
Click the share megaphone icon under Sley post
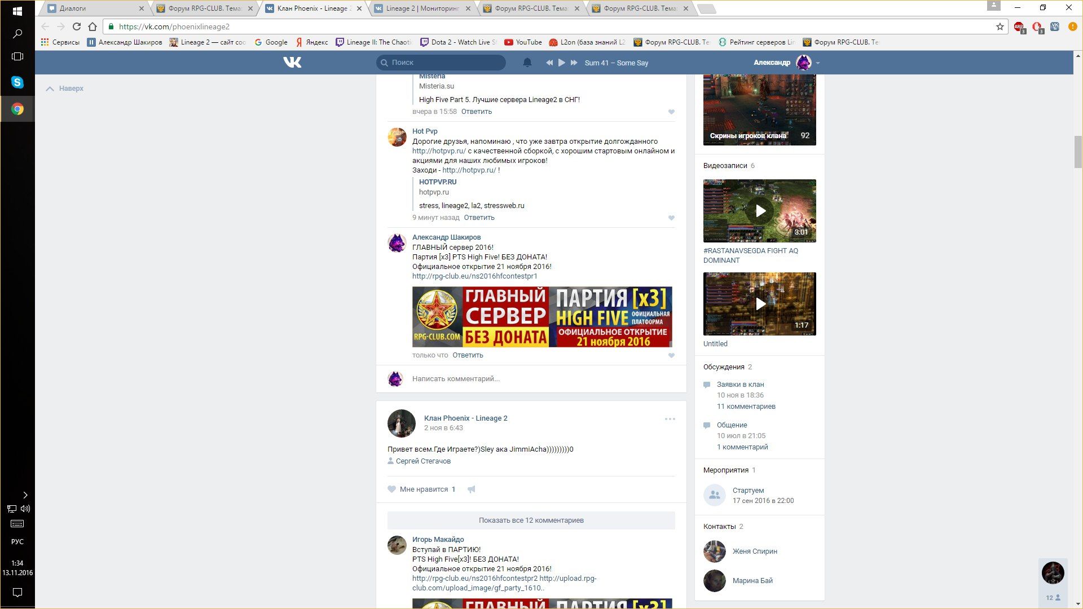[471, 489]
